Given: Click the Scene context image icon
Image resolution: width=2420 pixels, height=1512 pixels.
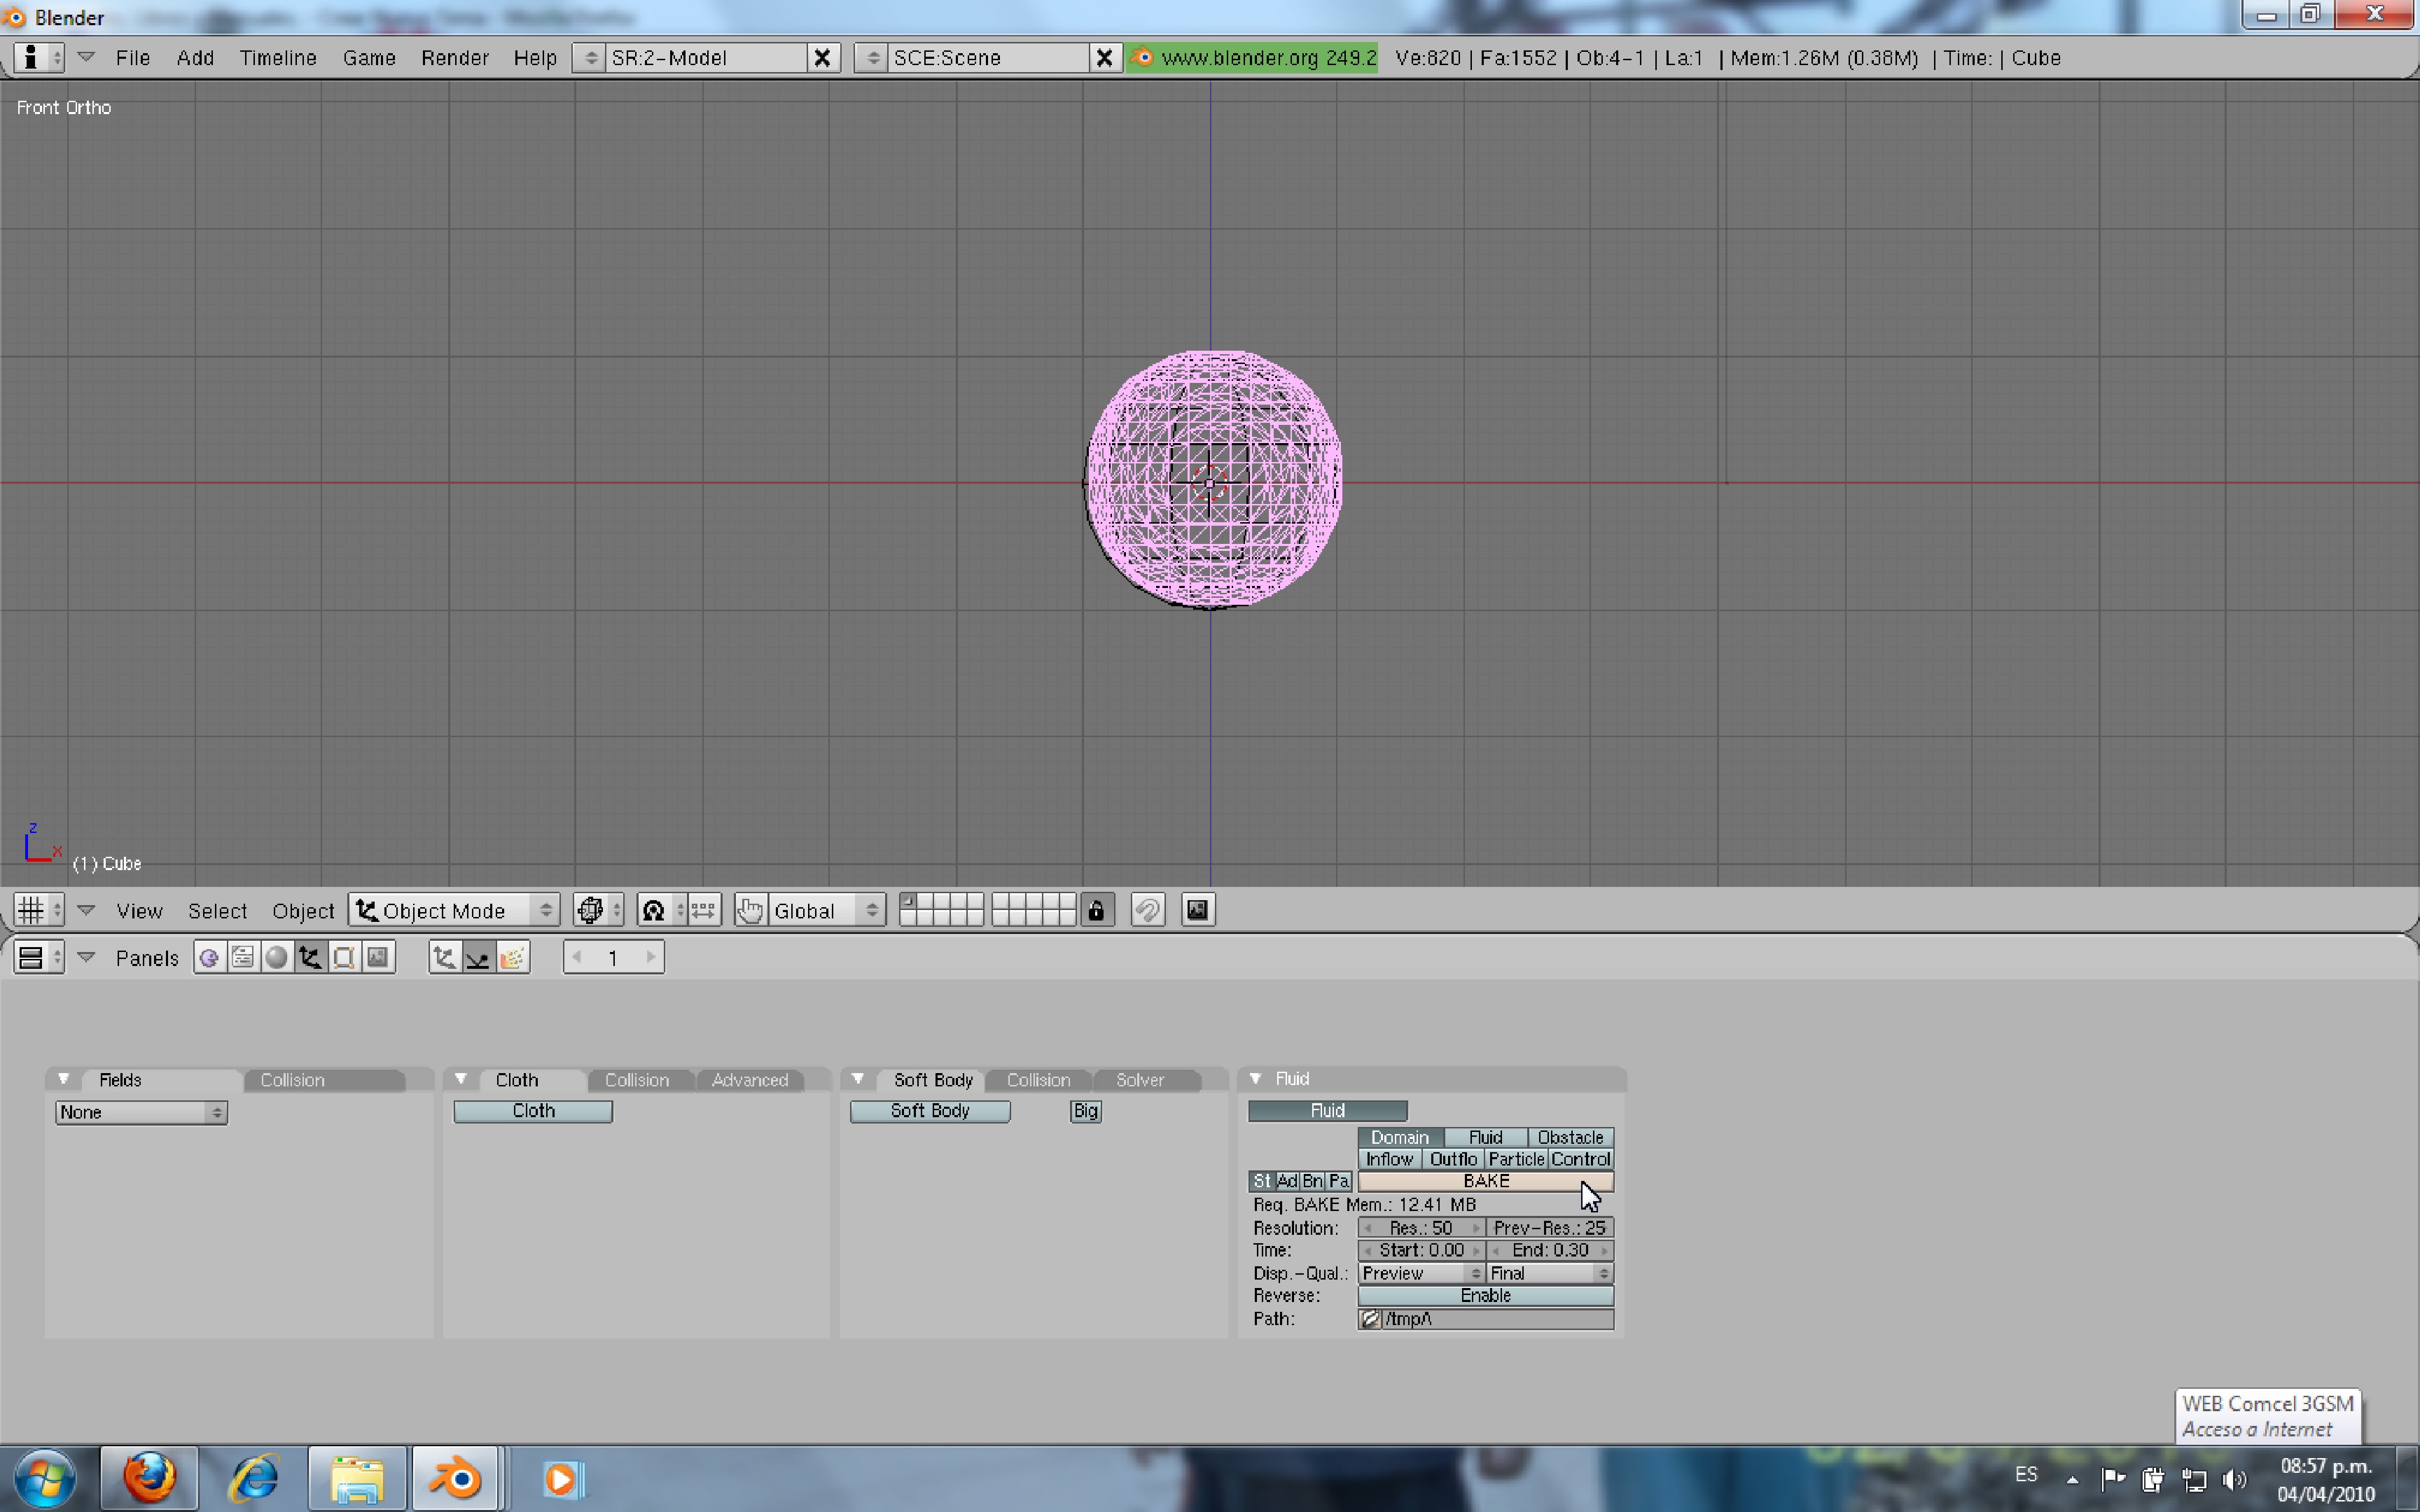Looking at the screenshot, I should pos(378,958).
